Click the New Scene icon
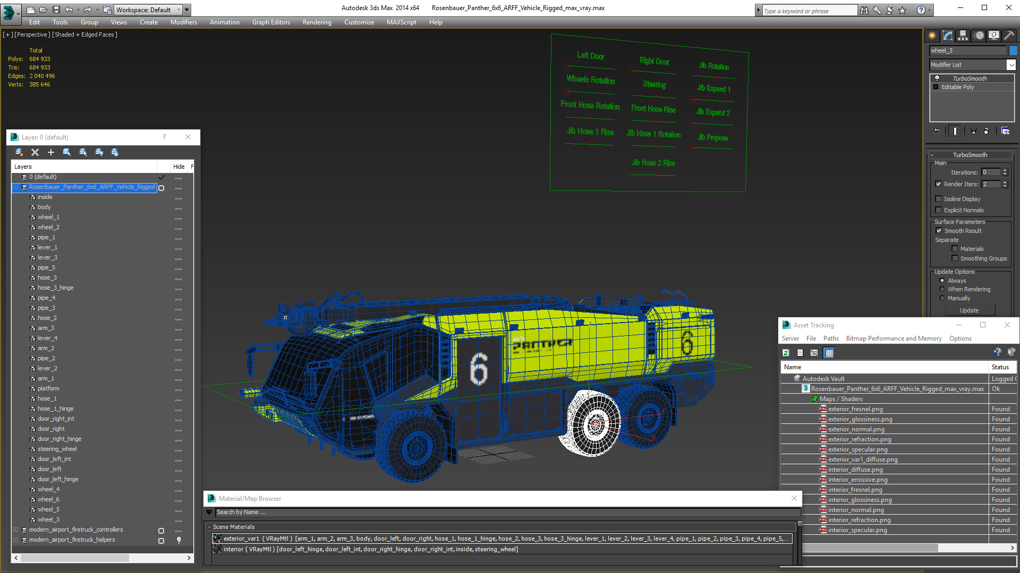The image size is (1020, 573). (x=30, y=10)
